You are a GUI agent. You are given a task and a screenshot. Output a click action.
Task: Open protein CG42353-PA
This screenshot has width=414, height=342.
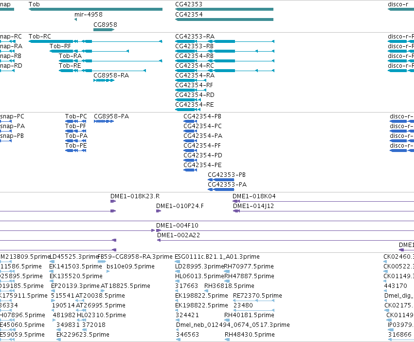click(227, 185)
